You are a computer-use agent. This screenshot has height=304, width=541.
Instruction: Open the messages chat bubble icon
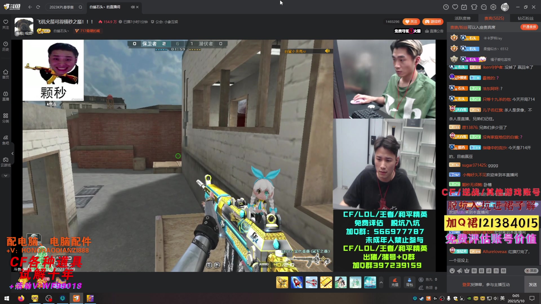tap(484, 7)
